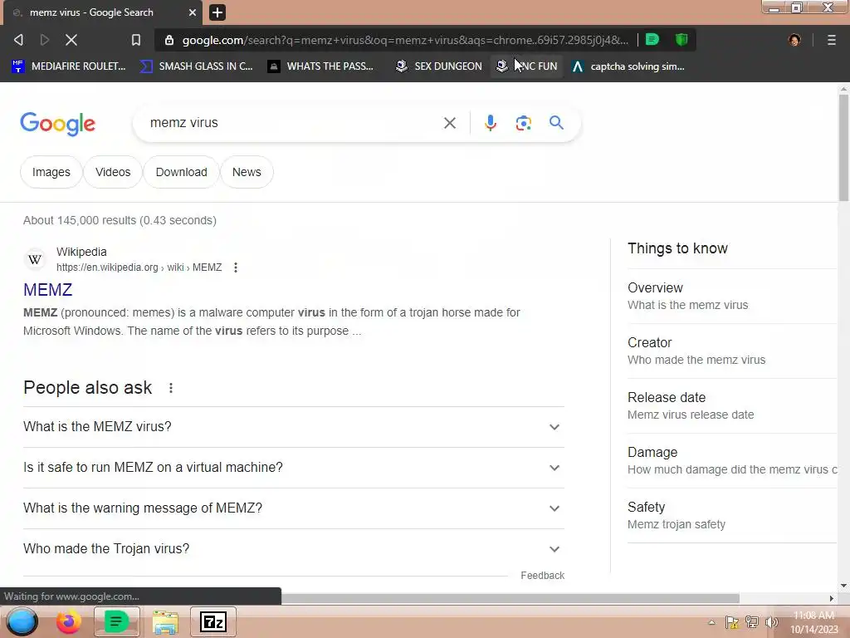The height and width of the screenshot is (638, 850).
Task: Click the Action Center flag tray icon
Action: (732, 622)
